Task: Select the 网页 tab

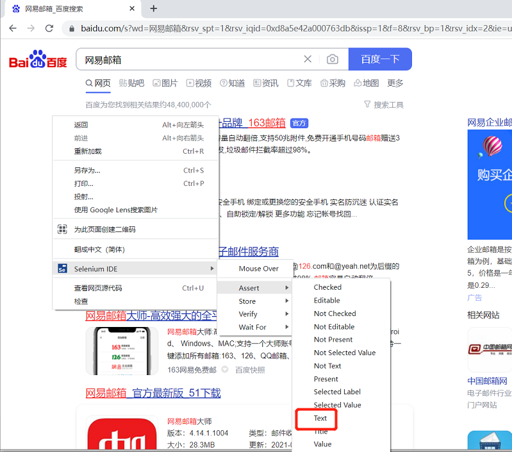Action: 98,83
